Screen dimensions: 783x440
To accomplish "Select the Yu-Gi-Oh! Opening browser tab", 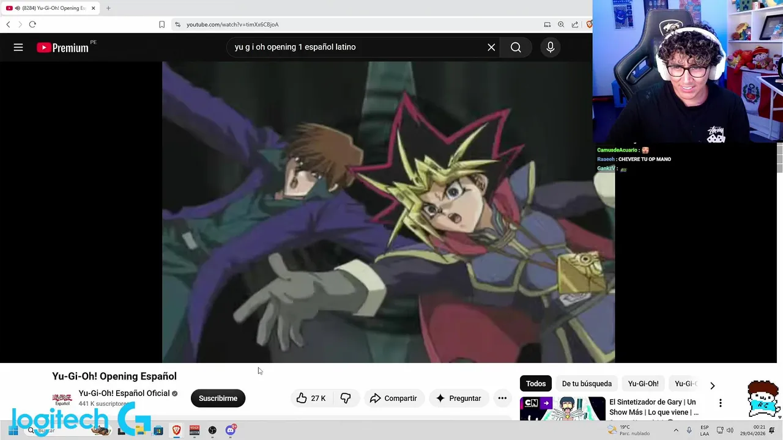I will click(x=51, y=8).
